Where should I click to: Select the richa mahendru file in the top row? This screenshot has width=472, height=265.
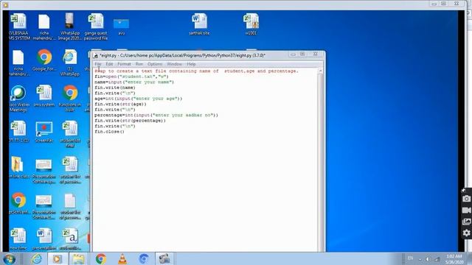point(44,27)
